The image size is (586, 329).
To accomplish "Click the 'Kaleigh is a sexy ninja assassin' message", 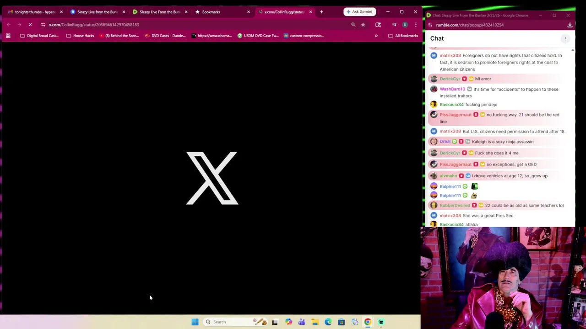I will 503,142.
